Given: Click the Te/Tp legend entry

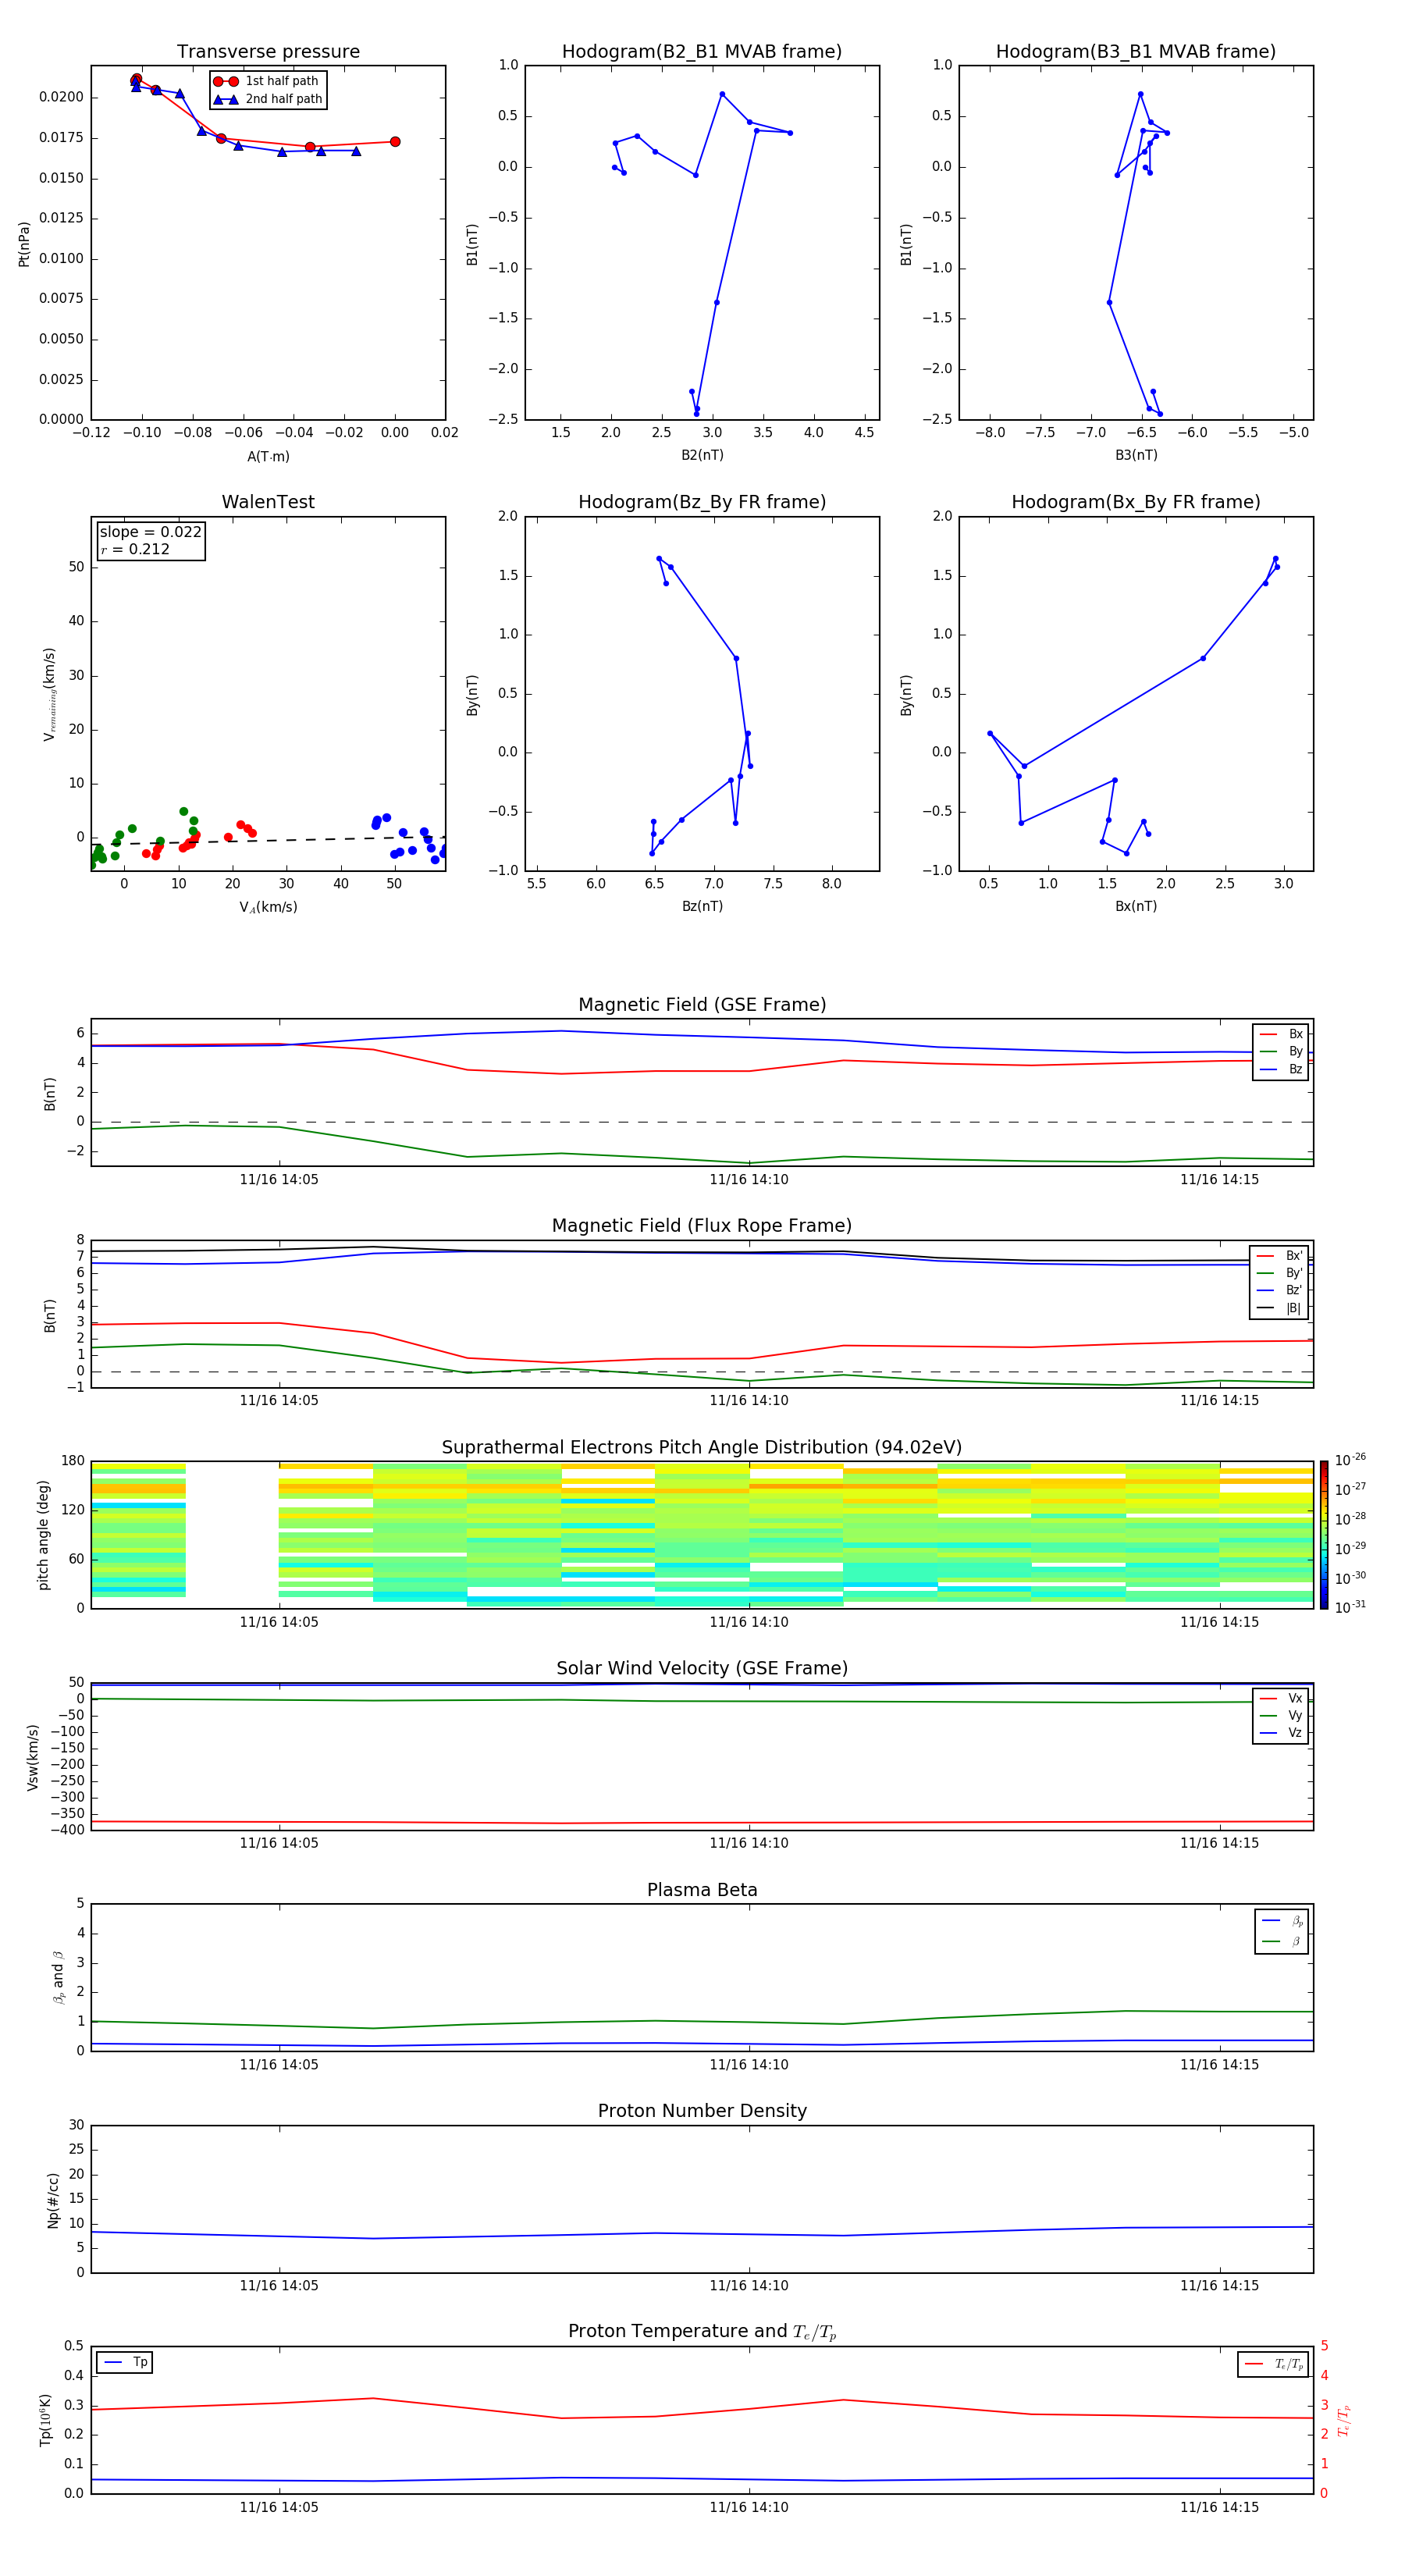Looking at the screenshot, I should [1274, 2364].
